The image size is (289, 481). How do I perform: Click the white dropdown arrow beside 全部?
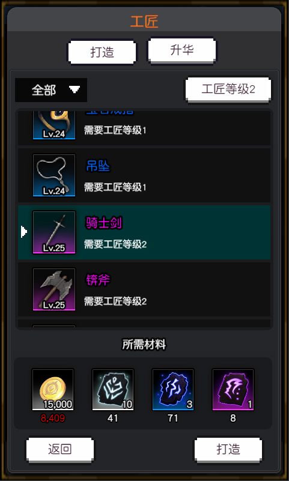pos(75,89)
